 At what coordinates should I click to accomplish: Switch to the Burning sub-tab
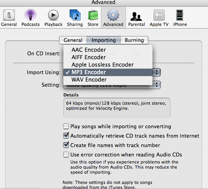134,40
